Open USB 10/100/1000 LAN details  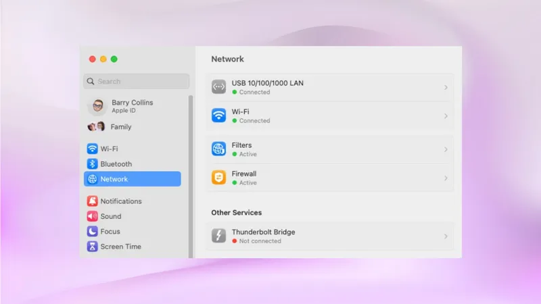click(330, 87)
